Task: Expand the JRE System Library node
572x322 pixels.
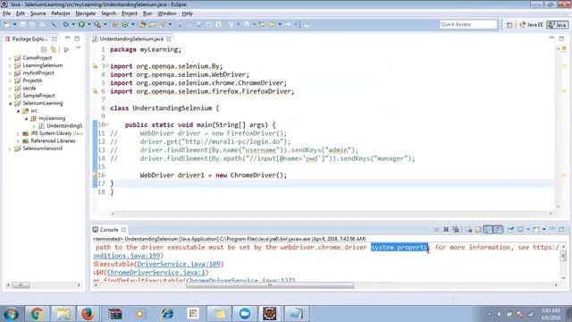Action: (x=18, y=133)
